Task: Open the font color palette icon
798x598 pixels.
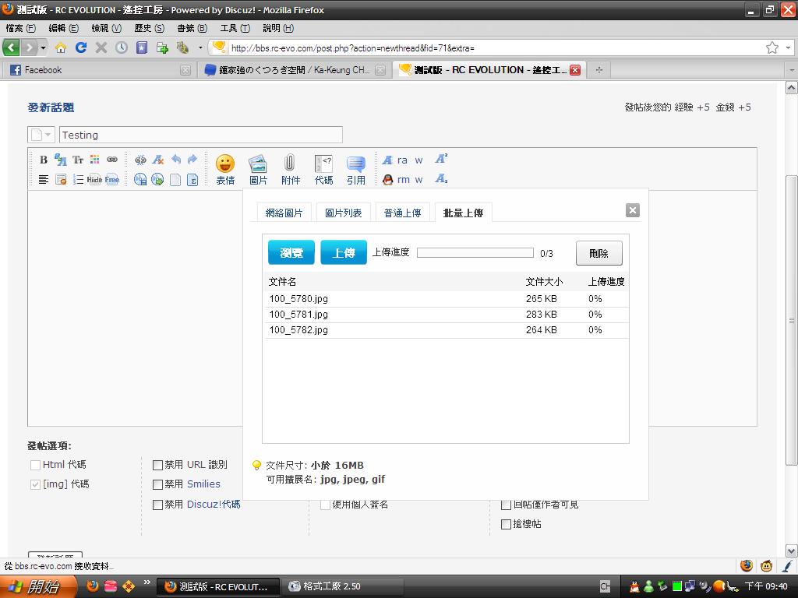Action: [x=95, y=160]
